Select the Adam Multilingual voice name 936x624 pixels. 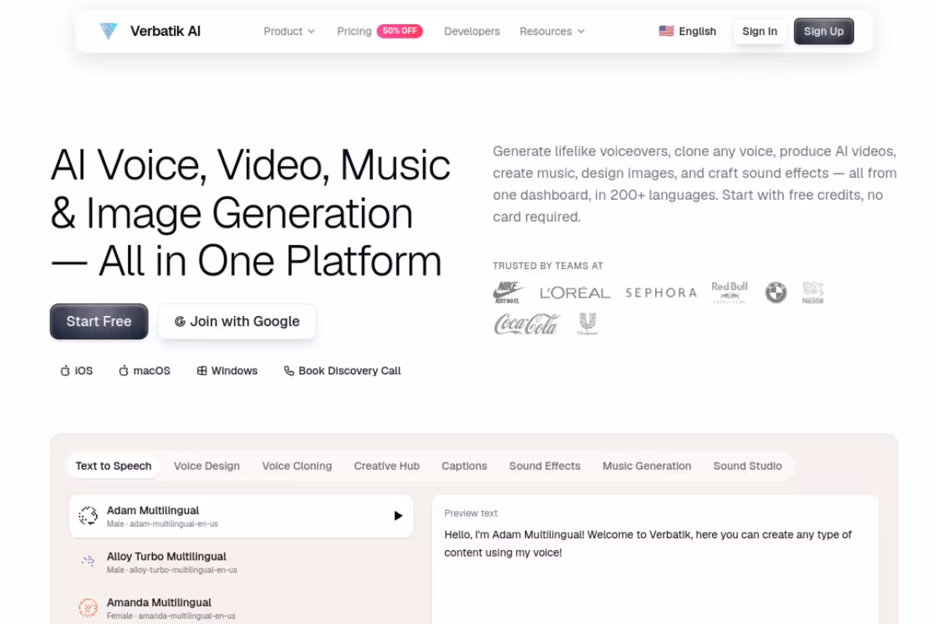pos(153,510)
